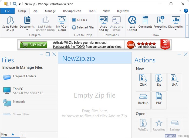This screenshot has width=189, height=138.
Task: Open the File menu tab
Action: (x=7, y=11)
